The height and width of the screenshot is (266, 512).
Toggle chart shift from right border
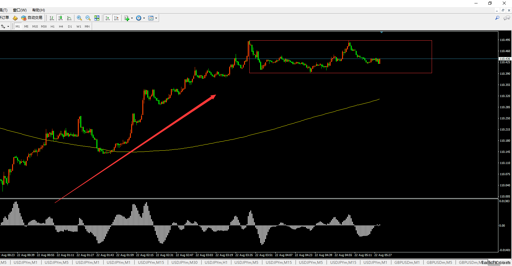(116, 18)
